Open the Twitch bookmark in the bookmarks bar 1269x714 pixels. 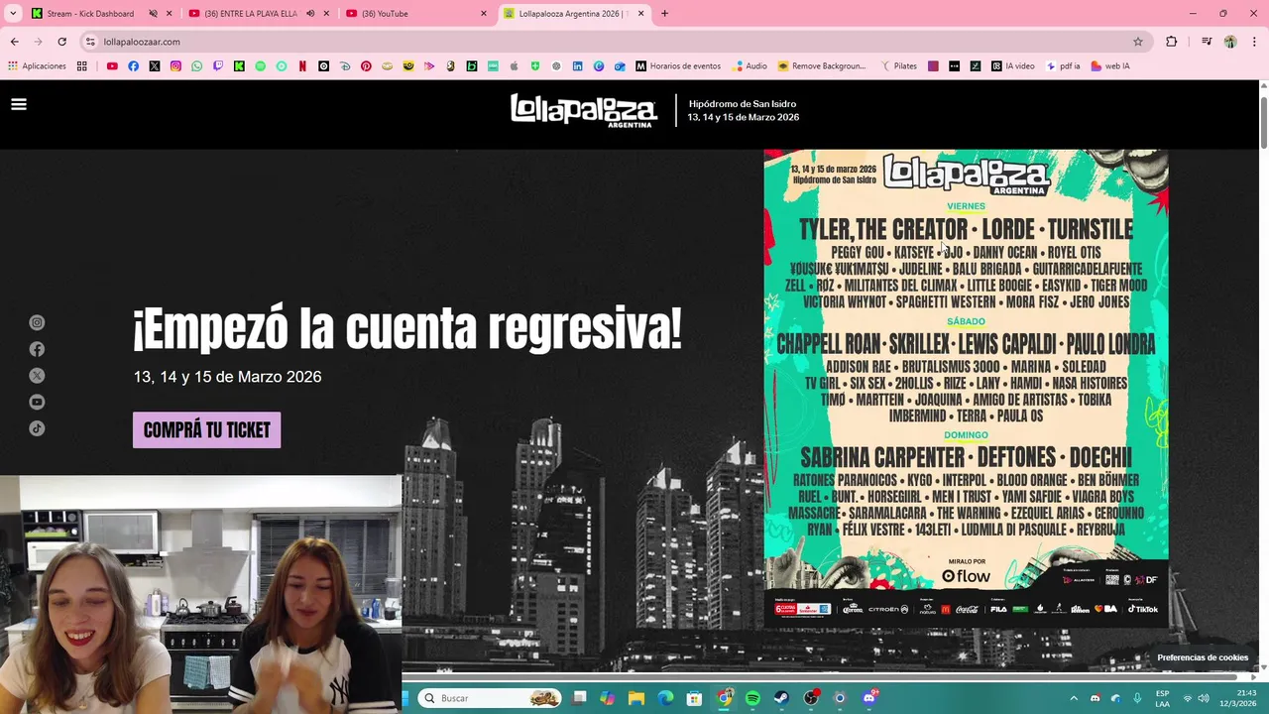[x=218, y=66]
